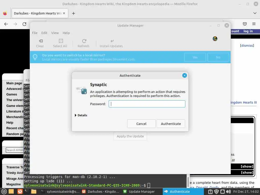The width and height of the screenshot is (260, 195).
Task: Click the terminal command prompt line
Action: [87, 185]
